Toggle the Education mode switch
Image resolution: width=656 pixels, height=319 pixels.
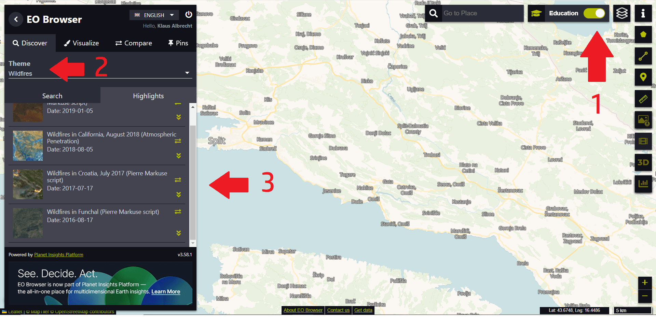(594, 13)
